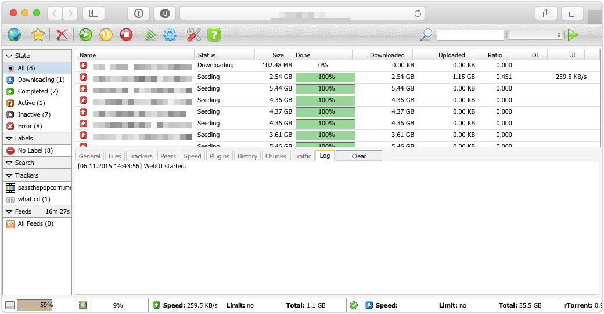Screen dimensions: 604x314
Task: Open All Feeds (0)
Action: coord(37,223)
